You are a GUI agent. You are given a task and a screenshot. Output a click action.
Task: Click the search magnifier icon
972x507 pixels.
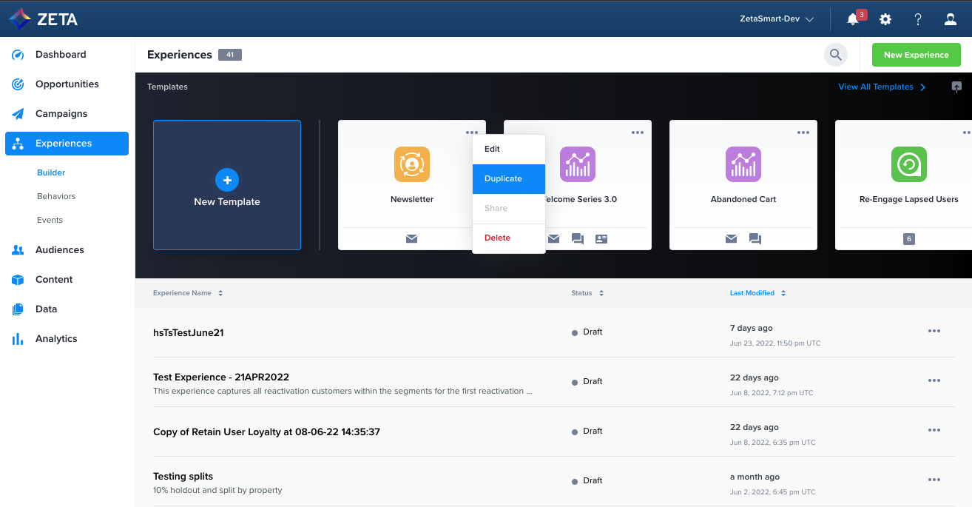836,55
